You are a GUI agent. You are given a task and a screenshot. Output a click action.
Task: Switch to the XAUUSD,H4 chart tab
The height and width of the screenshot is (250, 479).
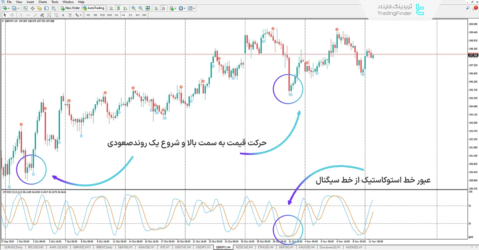click(307, 247)
